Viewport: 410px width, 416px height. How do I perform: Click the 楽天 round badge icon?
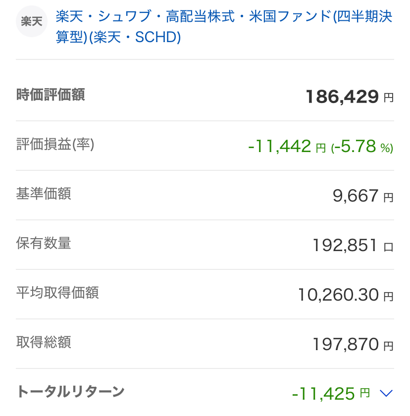pyautogui.click(x=32, y=22)
